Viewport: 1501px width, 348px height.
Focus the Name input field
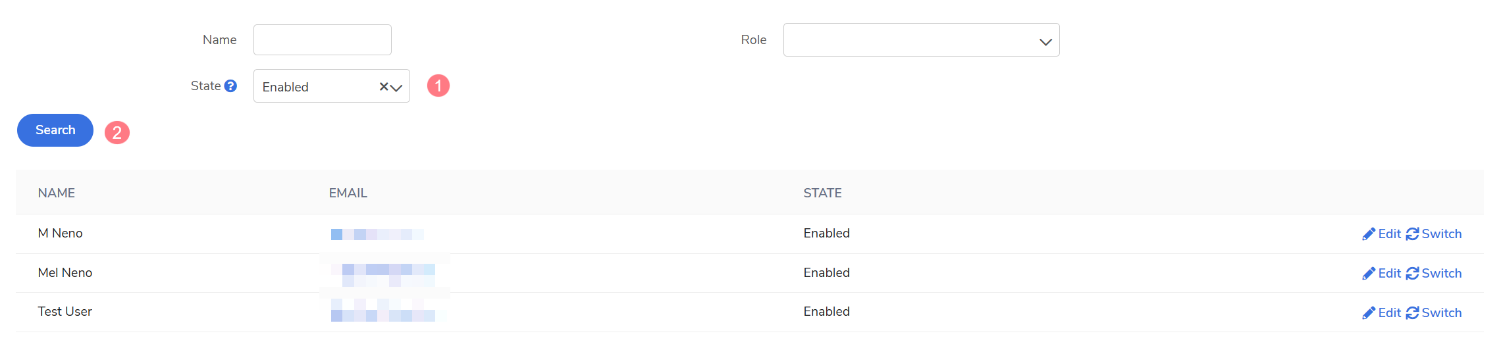pos(323,40)
